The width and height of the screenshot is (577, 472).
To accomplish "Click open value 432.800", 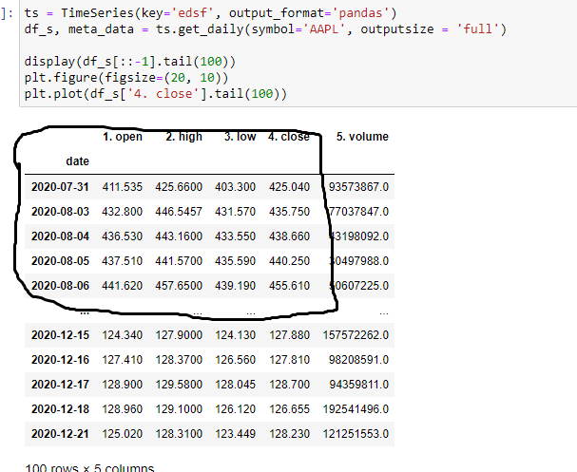I will coord(123,212).
